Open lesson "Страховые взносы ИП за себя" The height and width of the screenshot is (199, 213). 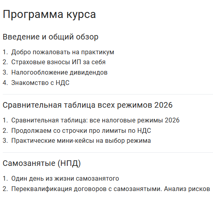[x=59, y=62]
